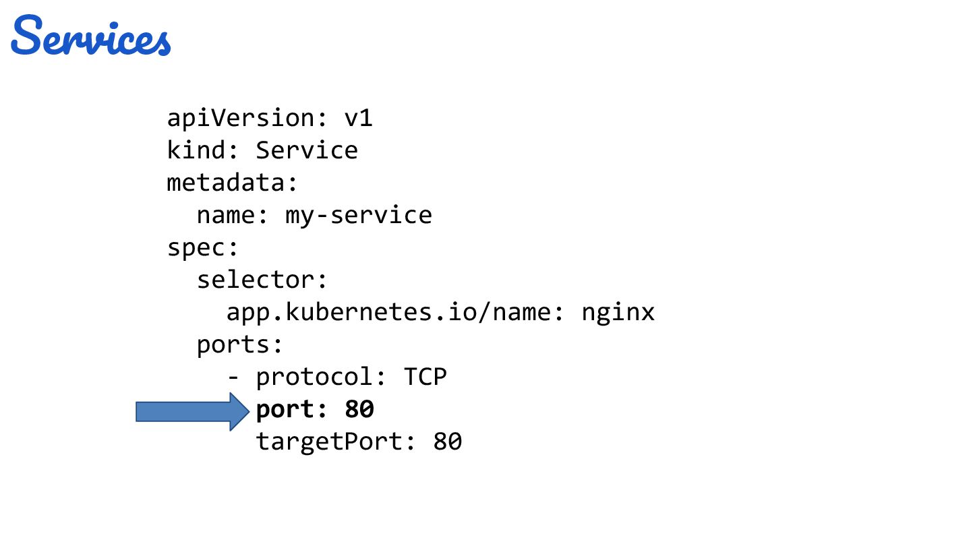Click the my-service name value
The image size is (971, 546).
[x=359, y=216]
